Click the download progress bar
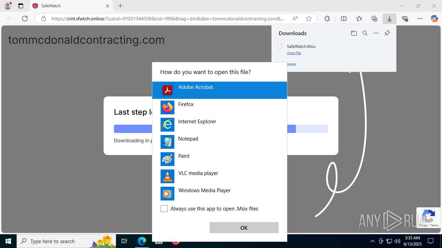This screenshot has width=442, height=248. [221, 129]
